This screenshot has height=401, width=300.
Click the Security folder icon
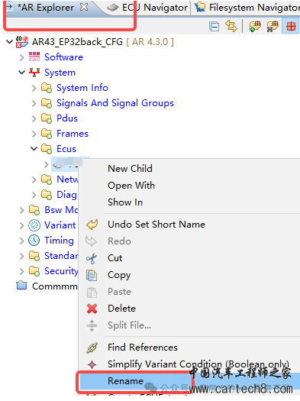[x=34, y=271]
